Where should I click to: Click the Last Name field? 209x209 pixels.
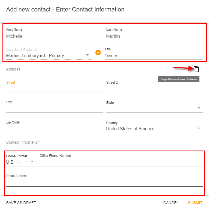[154, 36]
